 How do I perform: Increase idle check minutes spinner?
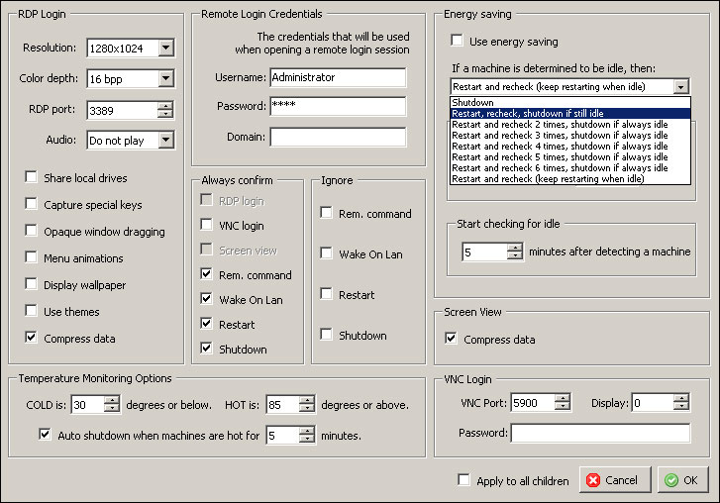[514, 247]
